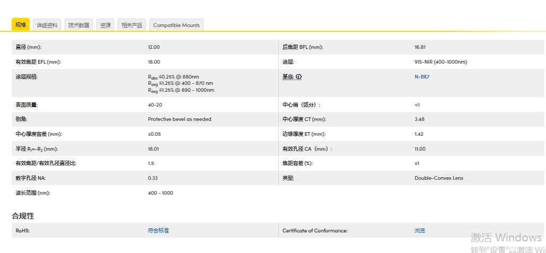
Task: Go to the 资源 tab
Action: [105, 25]
